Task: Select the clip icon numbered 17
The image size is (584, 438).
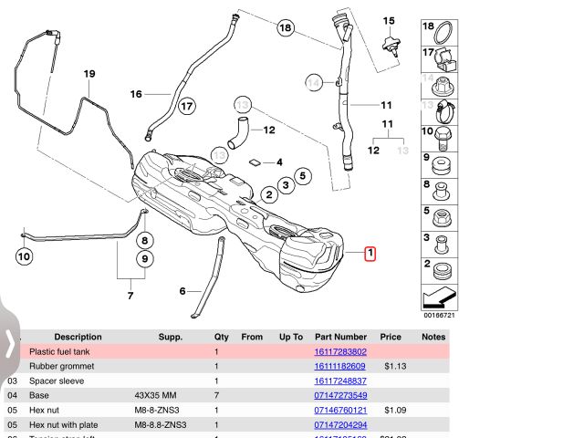Action: (x=443, y=61)
